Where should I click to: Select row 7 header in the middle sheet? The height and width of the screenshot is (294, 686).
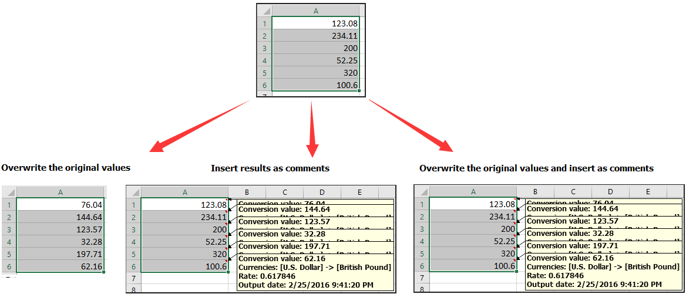pyautogui.click(x=133, y=278)
